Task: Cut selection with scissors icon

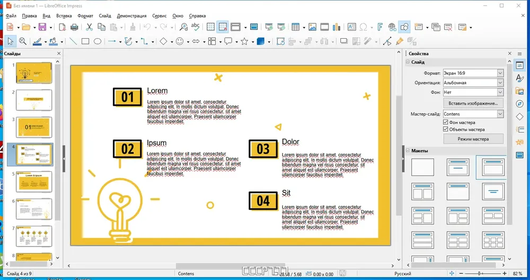Action: coord(89,27)
